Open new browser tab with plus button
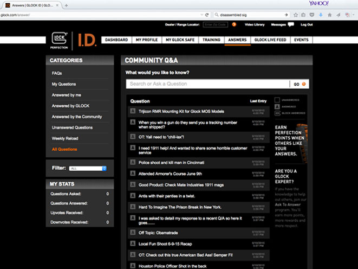The height and width of the screenshot is (269, 358). [66, 5]
